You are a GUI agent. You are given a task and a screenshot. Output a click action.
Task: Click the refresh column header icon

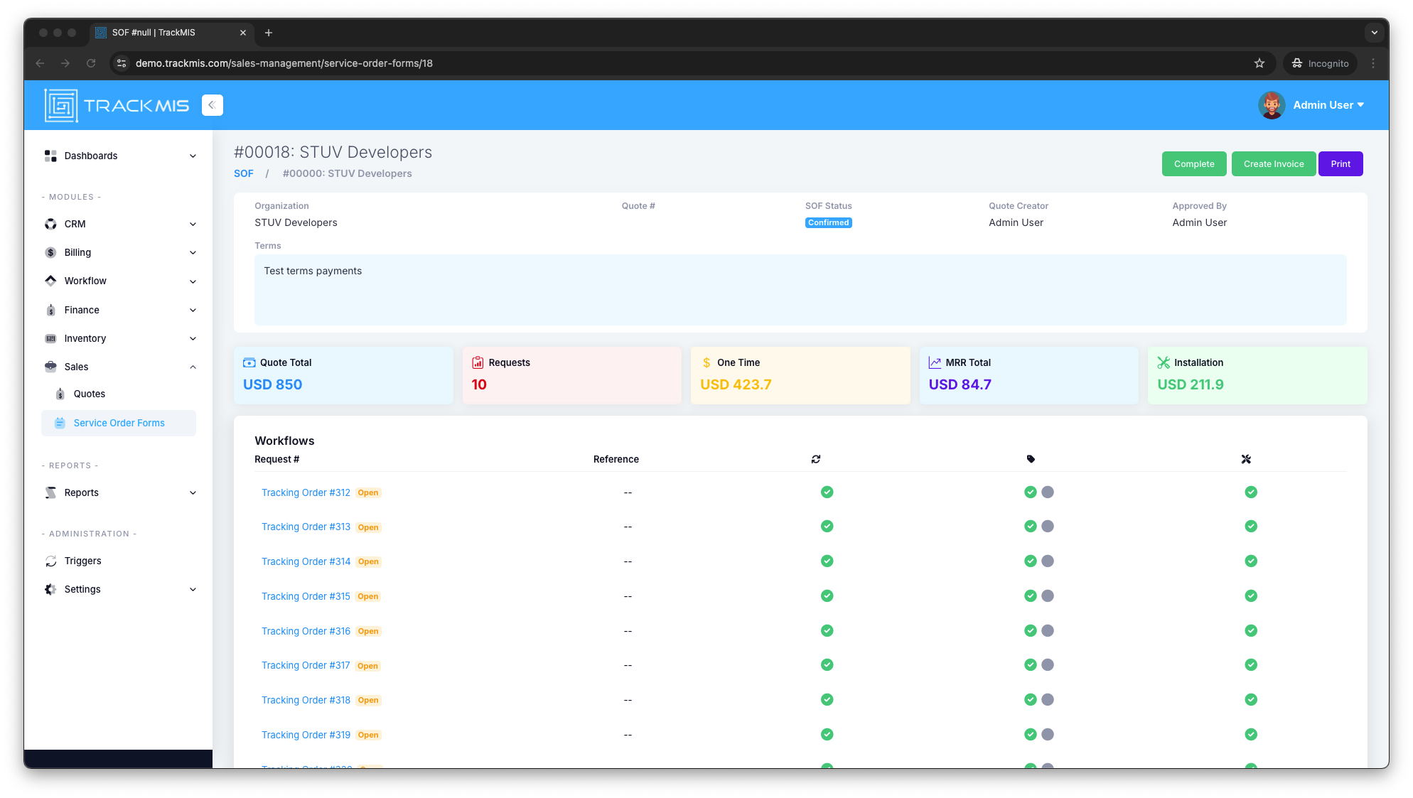click(816, 459)
